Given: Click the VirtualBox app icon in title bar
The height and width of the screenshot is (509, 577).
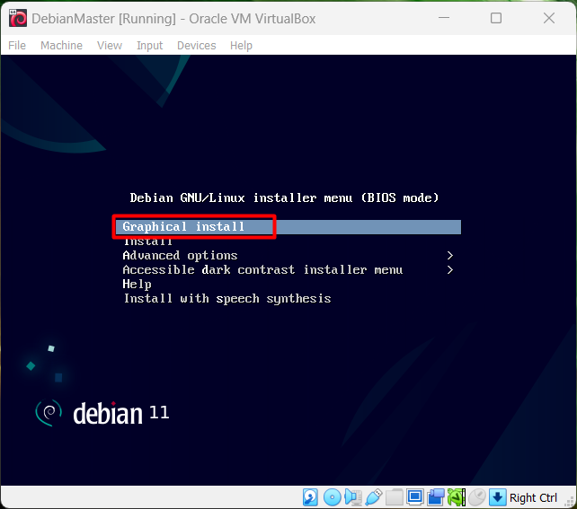Looking at the screenshot, I should coord(18,18).
